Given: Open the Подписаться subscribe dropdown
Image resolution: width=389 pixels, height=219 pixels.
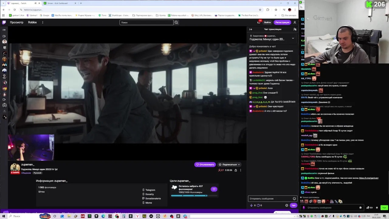Looking at the screenshot, I should (229, 165).
